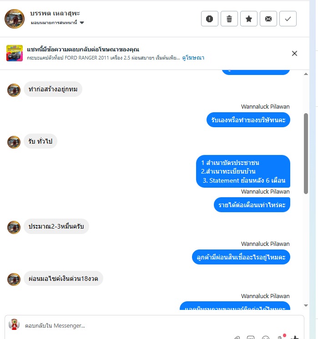
Task: Open the Ford Ranger ad thumbnail
Action: [x=15, y=53]
